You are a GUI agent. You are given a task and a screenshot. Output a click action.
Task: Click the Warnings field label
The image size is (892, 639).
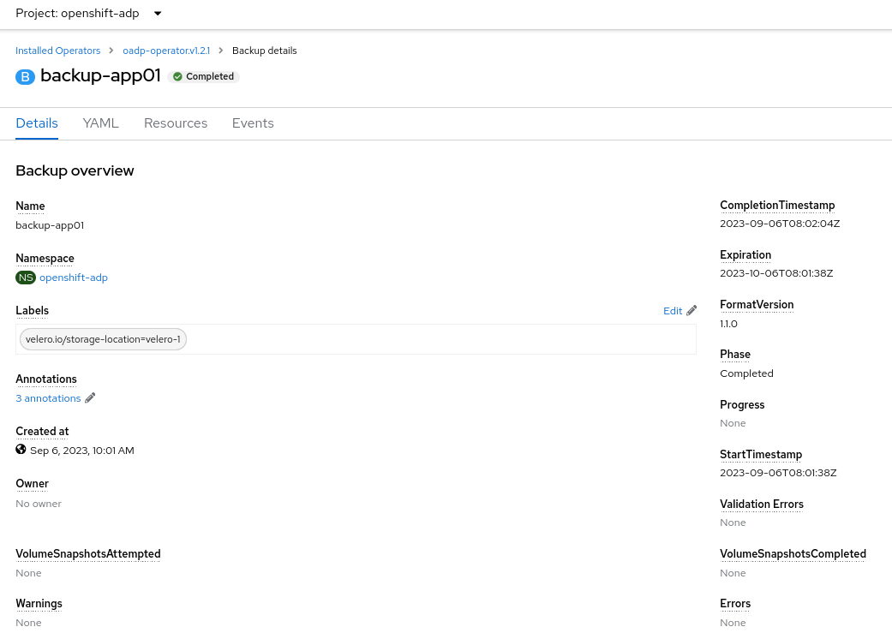(x=39, y=604)
